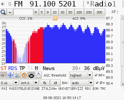Click the TP indicator label
This screenshot has height=100, width=124.
coord(22,68)
